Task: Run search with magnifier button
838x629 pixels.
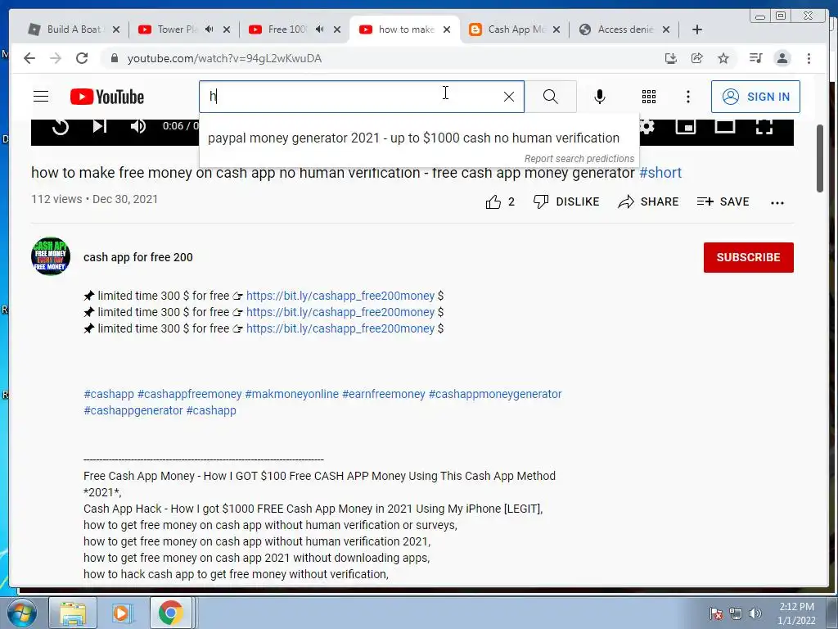Action: click(551, 97)
